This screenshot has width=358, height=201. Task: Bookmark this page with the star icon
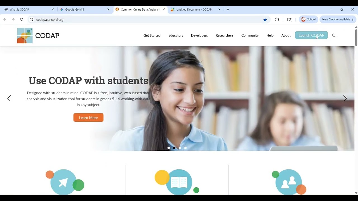click(265, 20)
